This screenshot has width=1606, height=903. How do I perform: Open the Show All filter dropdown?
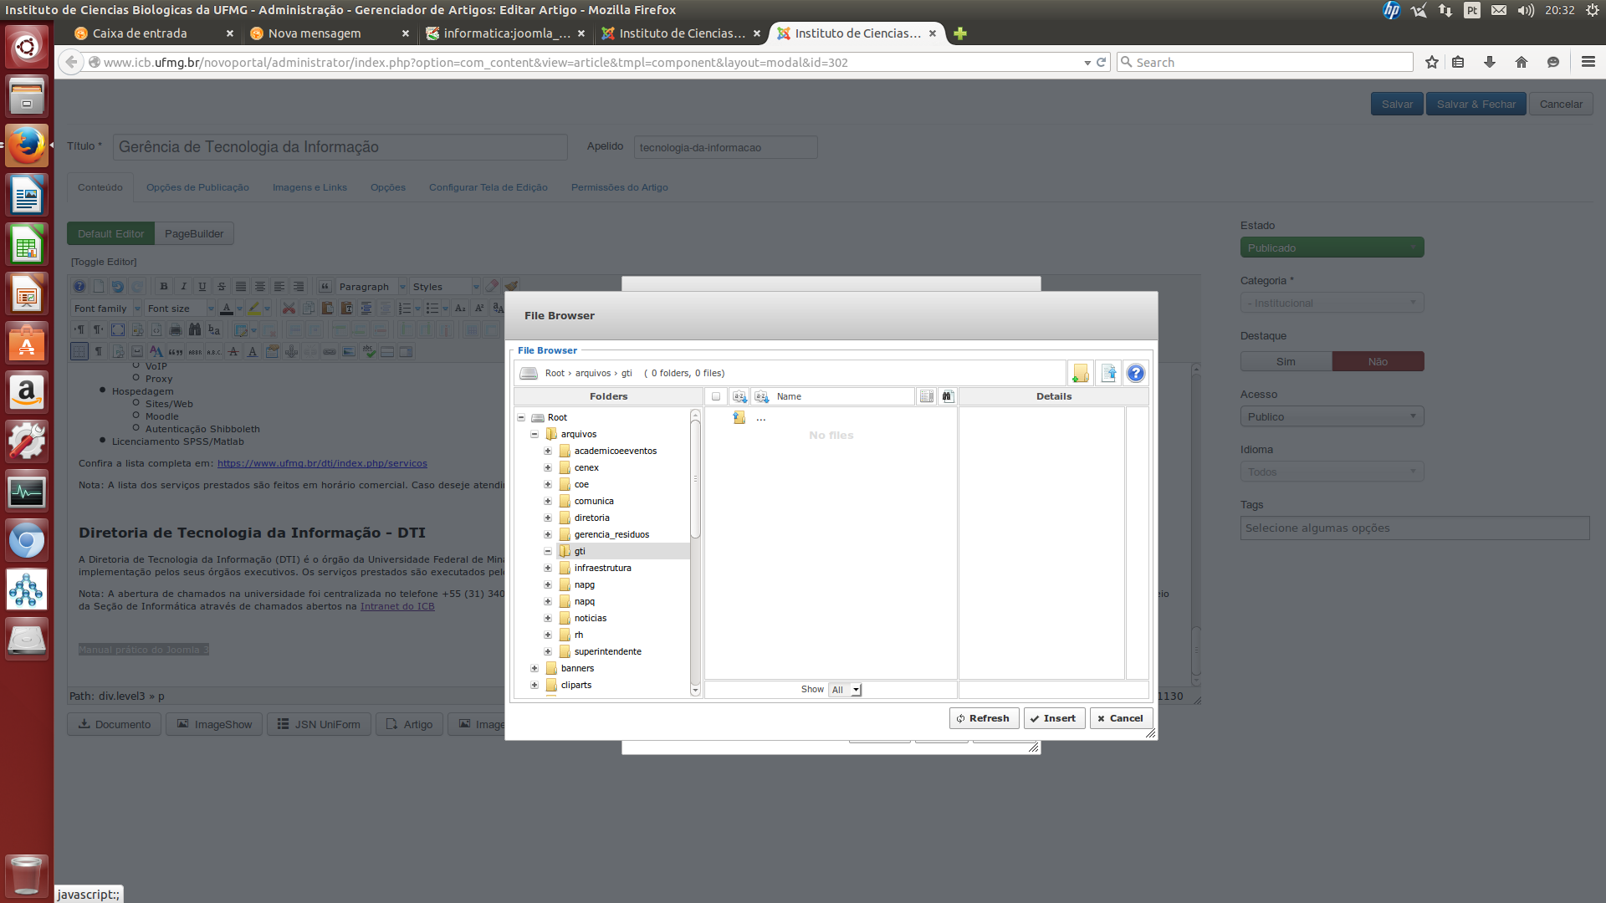[x=845, y=690]
